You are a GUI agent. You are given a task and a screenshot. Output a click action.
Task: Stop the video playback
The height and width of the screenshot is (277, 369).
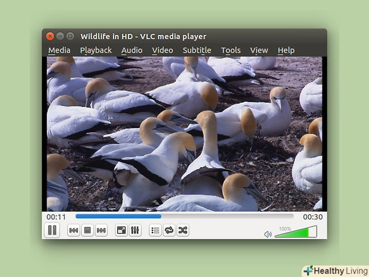point(87,230)
